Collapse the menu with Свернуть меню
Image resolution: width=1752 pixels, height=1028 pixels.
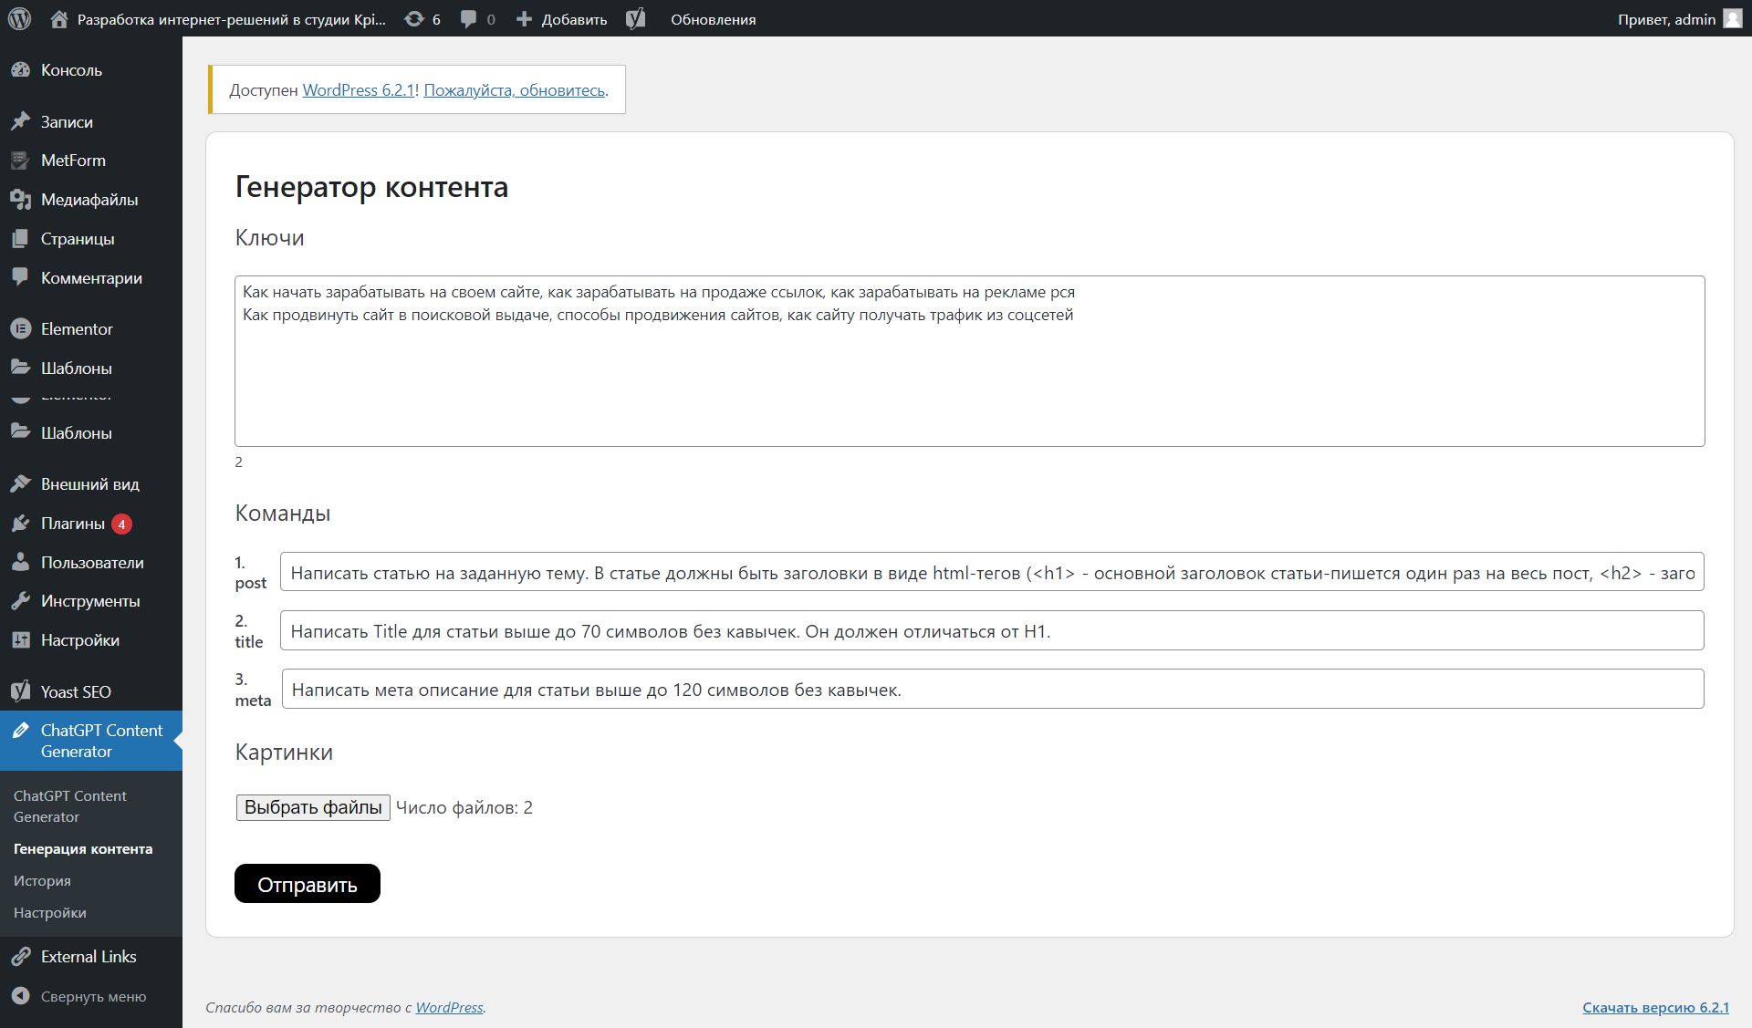91,997
